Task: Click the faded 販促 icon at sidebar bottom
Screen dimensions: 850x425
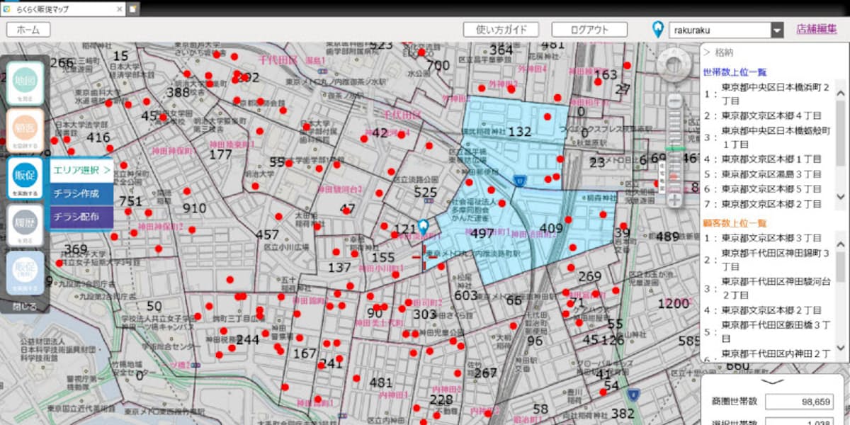Action: click(25, 272)
